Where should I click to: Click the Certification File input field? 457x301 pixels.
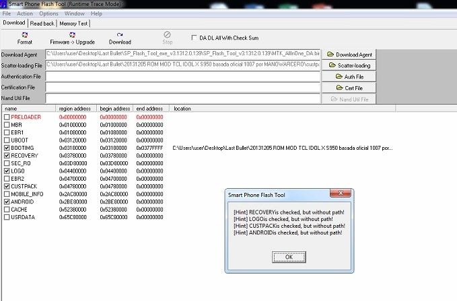pos(183,87)
